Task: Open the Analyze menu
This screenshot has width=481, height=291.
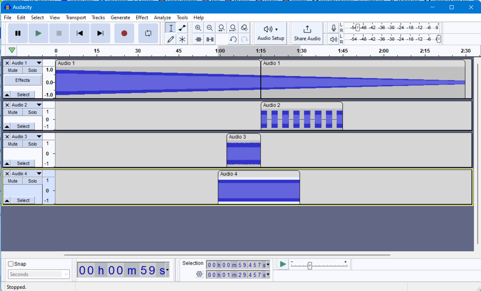Action: (162, 17)
